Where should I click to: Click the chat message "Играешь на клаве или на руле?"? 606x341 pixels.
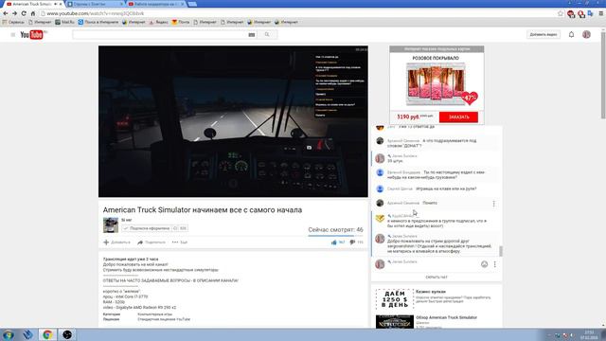(x=446, y=188)
